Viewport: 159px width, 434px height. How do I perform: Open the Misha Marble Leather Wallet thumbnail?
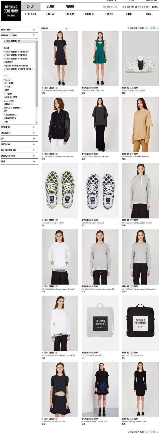pos(140,58)
